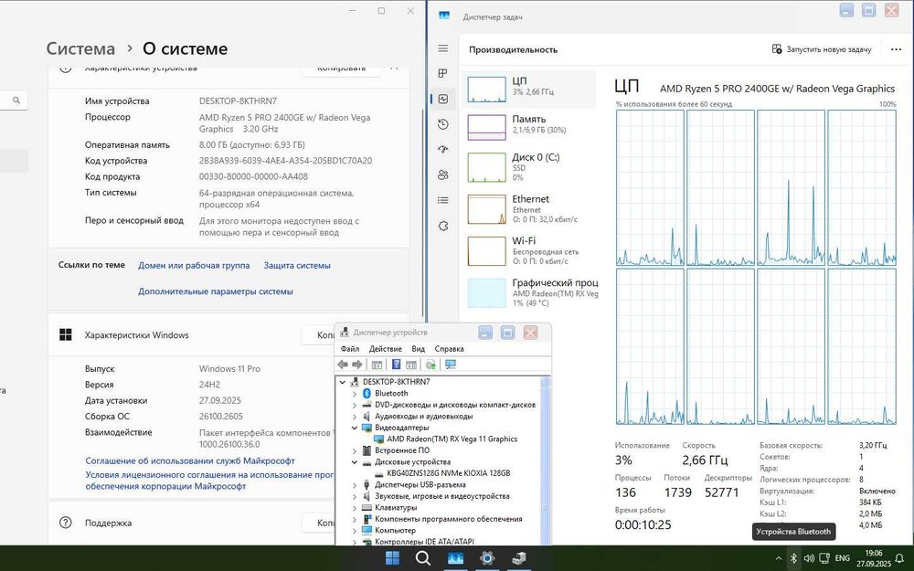Screen dimensions: 914x571
Task: Click Back arrow in Device Manager toolbar
Action: [x=343, y=365]
